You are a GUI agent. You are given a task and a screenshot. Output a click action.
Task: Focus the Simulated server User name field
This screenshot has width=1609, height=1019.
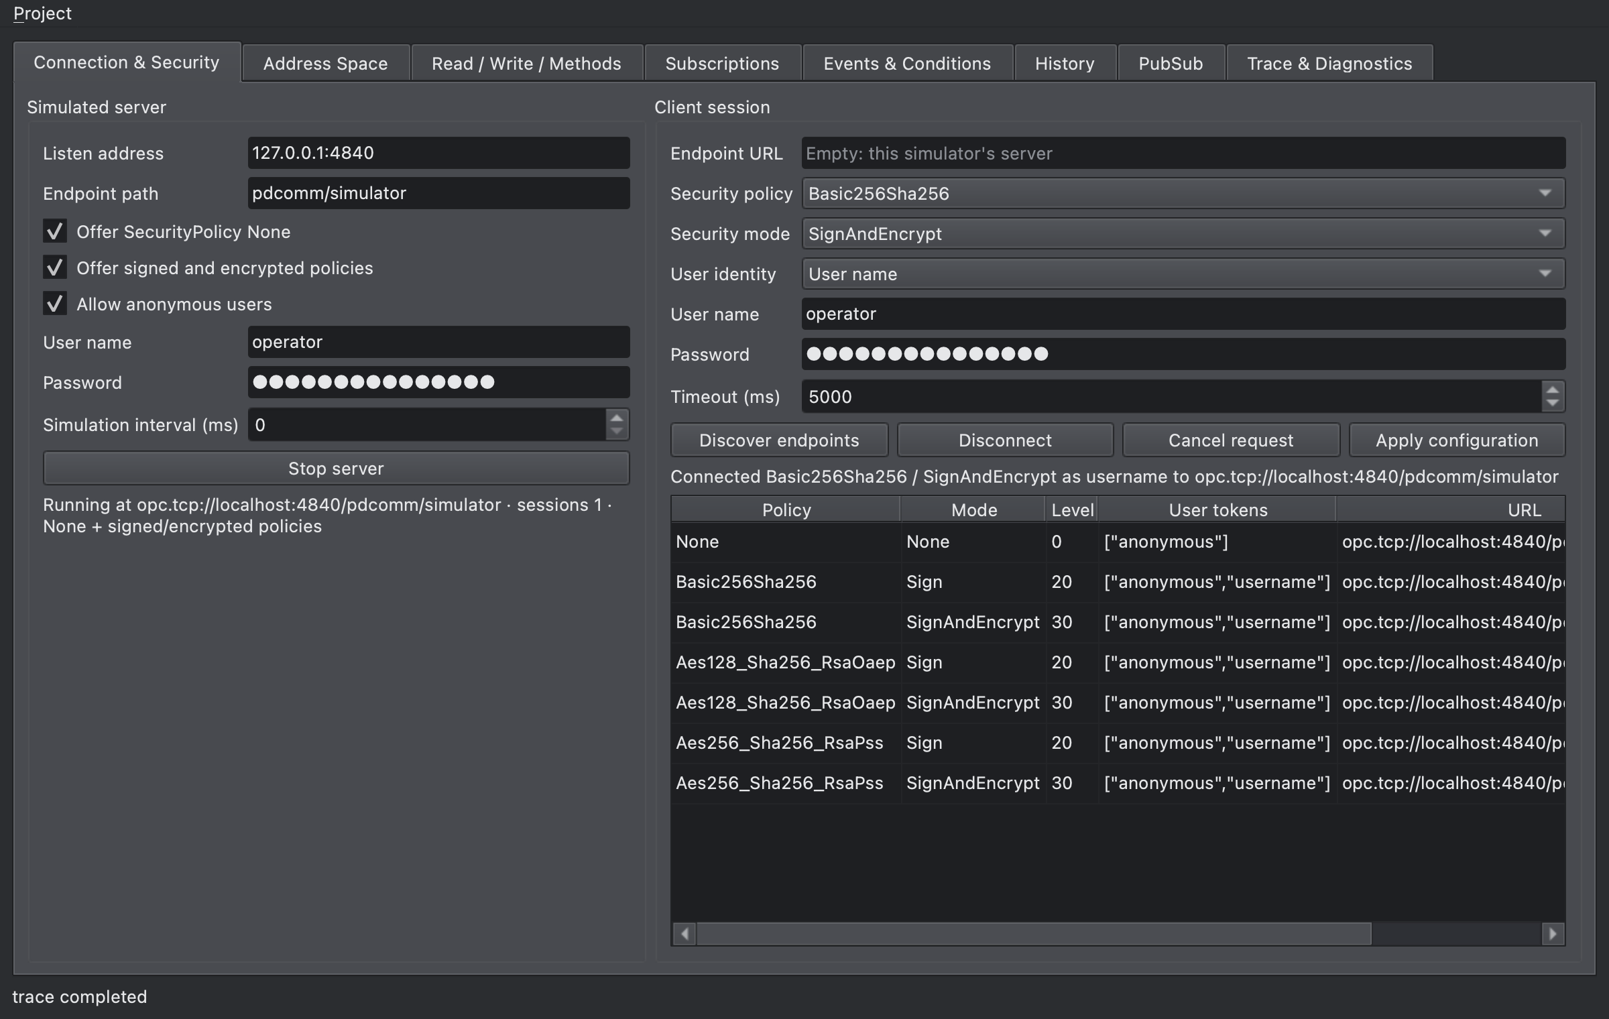coord(438,342)
